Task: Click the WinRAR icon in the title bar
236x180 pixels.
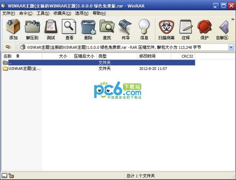Action: coord(4,6)
